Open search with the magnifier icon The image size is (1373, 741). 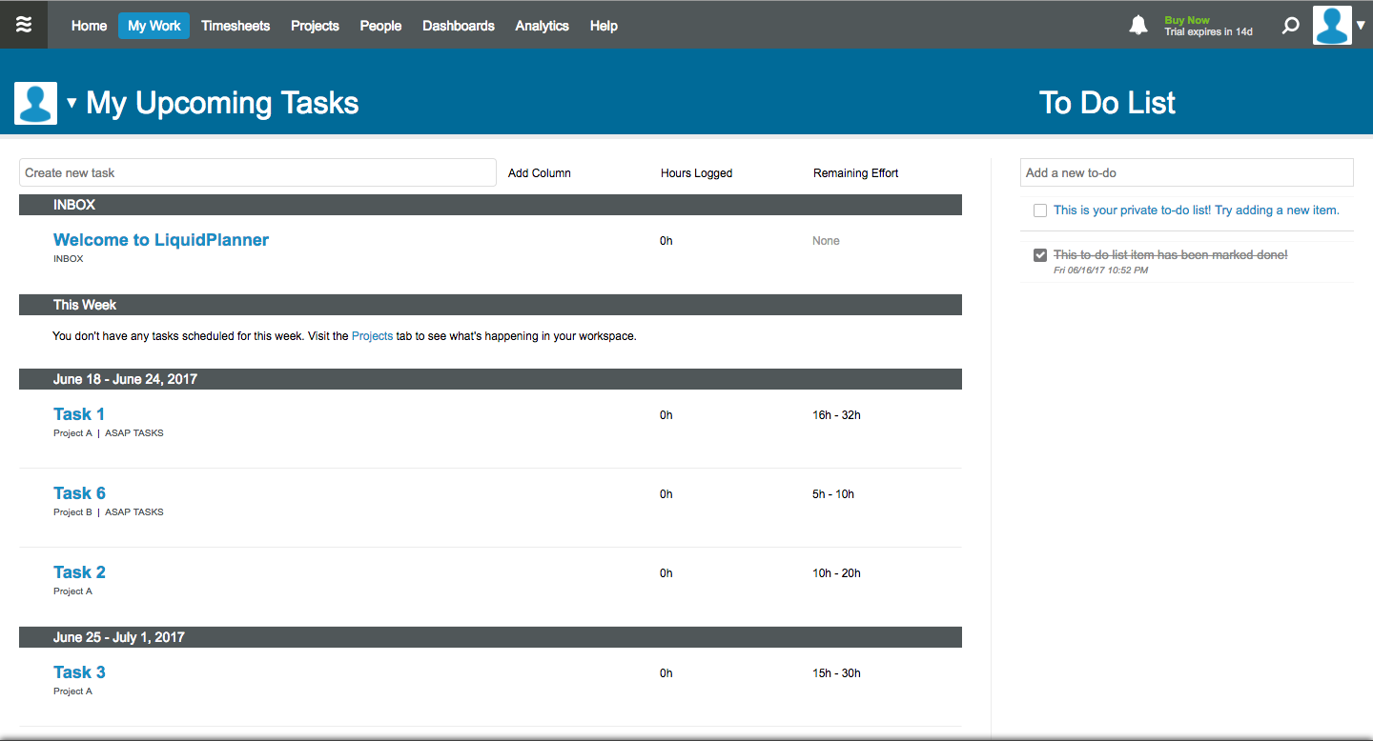tap(1290, 26)
